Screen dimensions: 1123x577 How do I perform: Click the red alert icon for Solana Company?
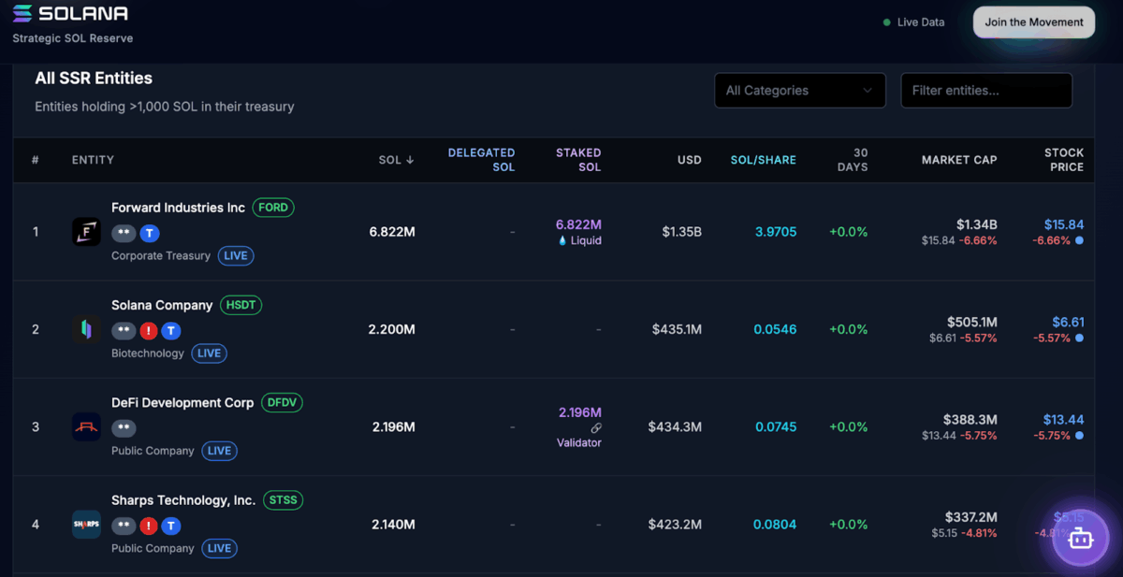[148, 331]
